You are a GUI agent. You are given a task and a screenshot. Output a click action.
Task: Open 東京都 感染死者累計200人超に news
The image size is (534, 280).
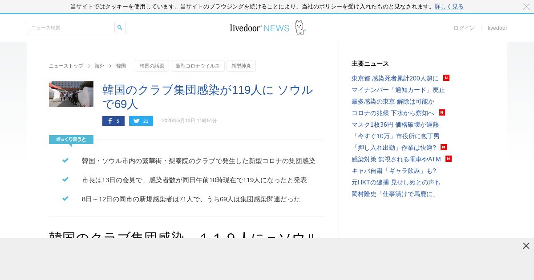(x=395, y=78)
